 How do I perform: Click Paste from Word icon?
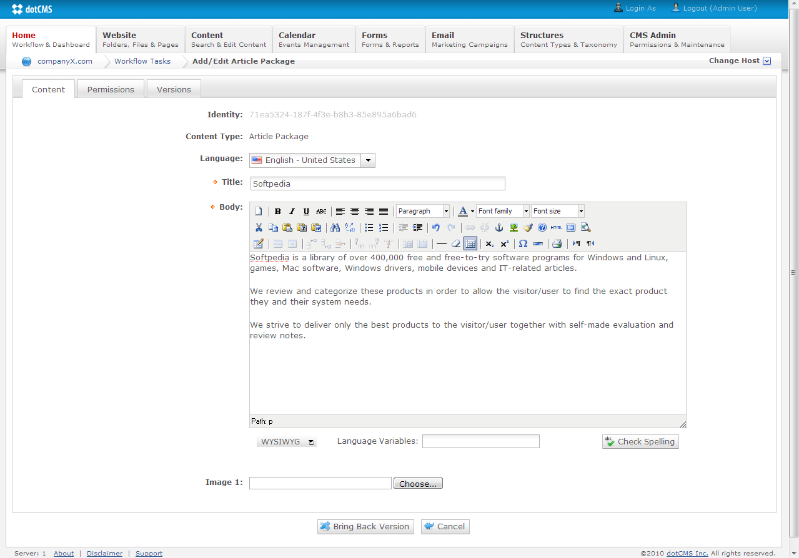(x=316, y=227)
